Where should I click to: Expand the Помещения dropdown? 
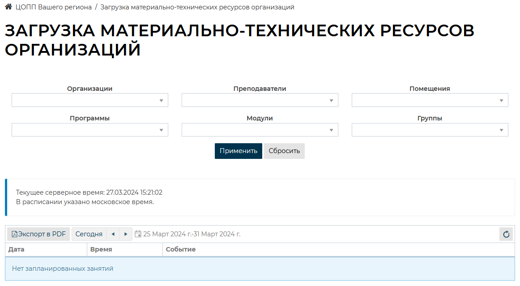430,100
